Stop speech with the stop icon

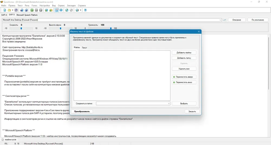pos(41,10)
